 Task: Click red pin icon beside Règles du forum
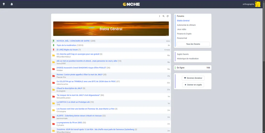(x=54, y=50)
